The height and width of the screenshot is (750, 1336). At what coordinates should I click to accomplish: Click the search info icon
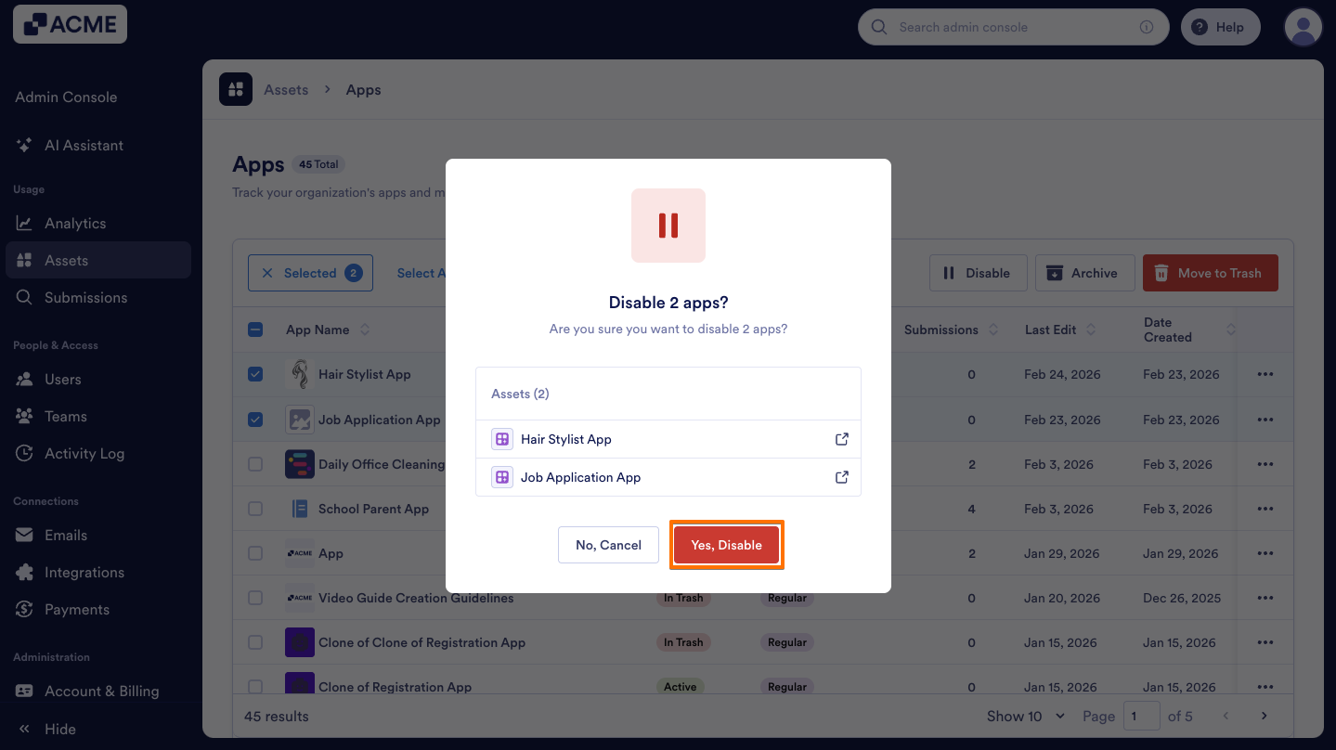[x=1147, y=27]
